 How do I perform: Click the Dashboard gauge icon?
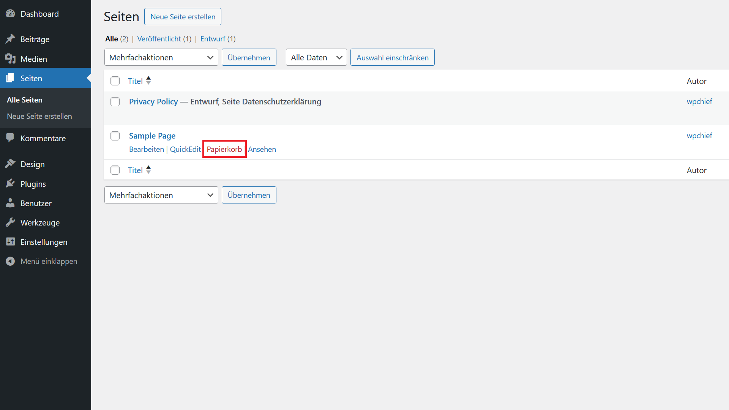point(10,14)
